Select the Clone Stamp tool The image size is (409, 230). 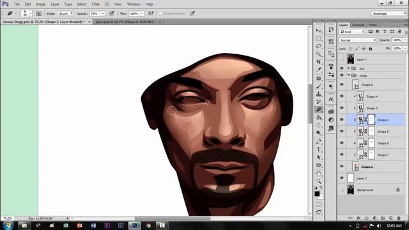(318, 94)
